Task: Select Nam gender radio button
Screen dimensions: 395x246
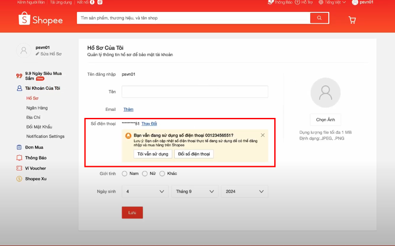Action: tap(124, 174)
